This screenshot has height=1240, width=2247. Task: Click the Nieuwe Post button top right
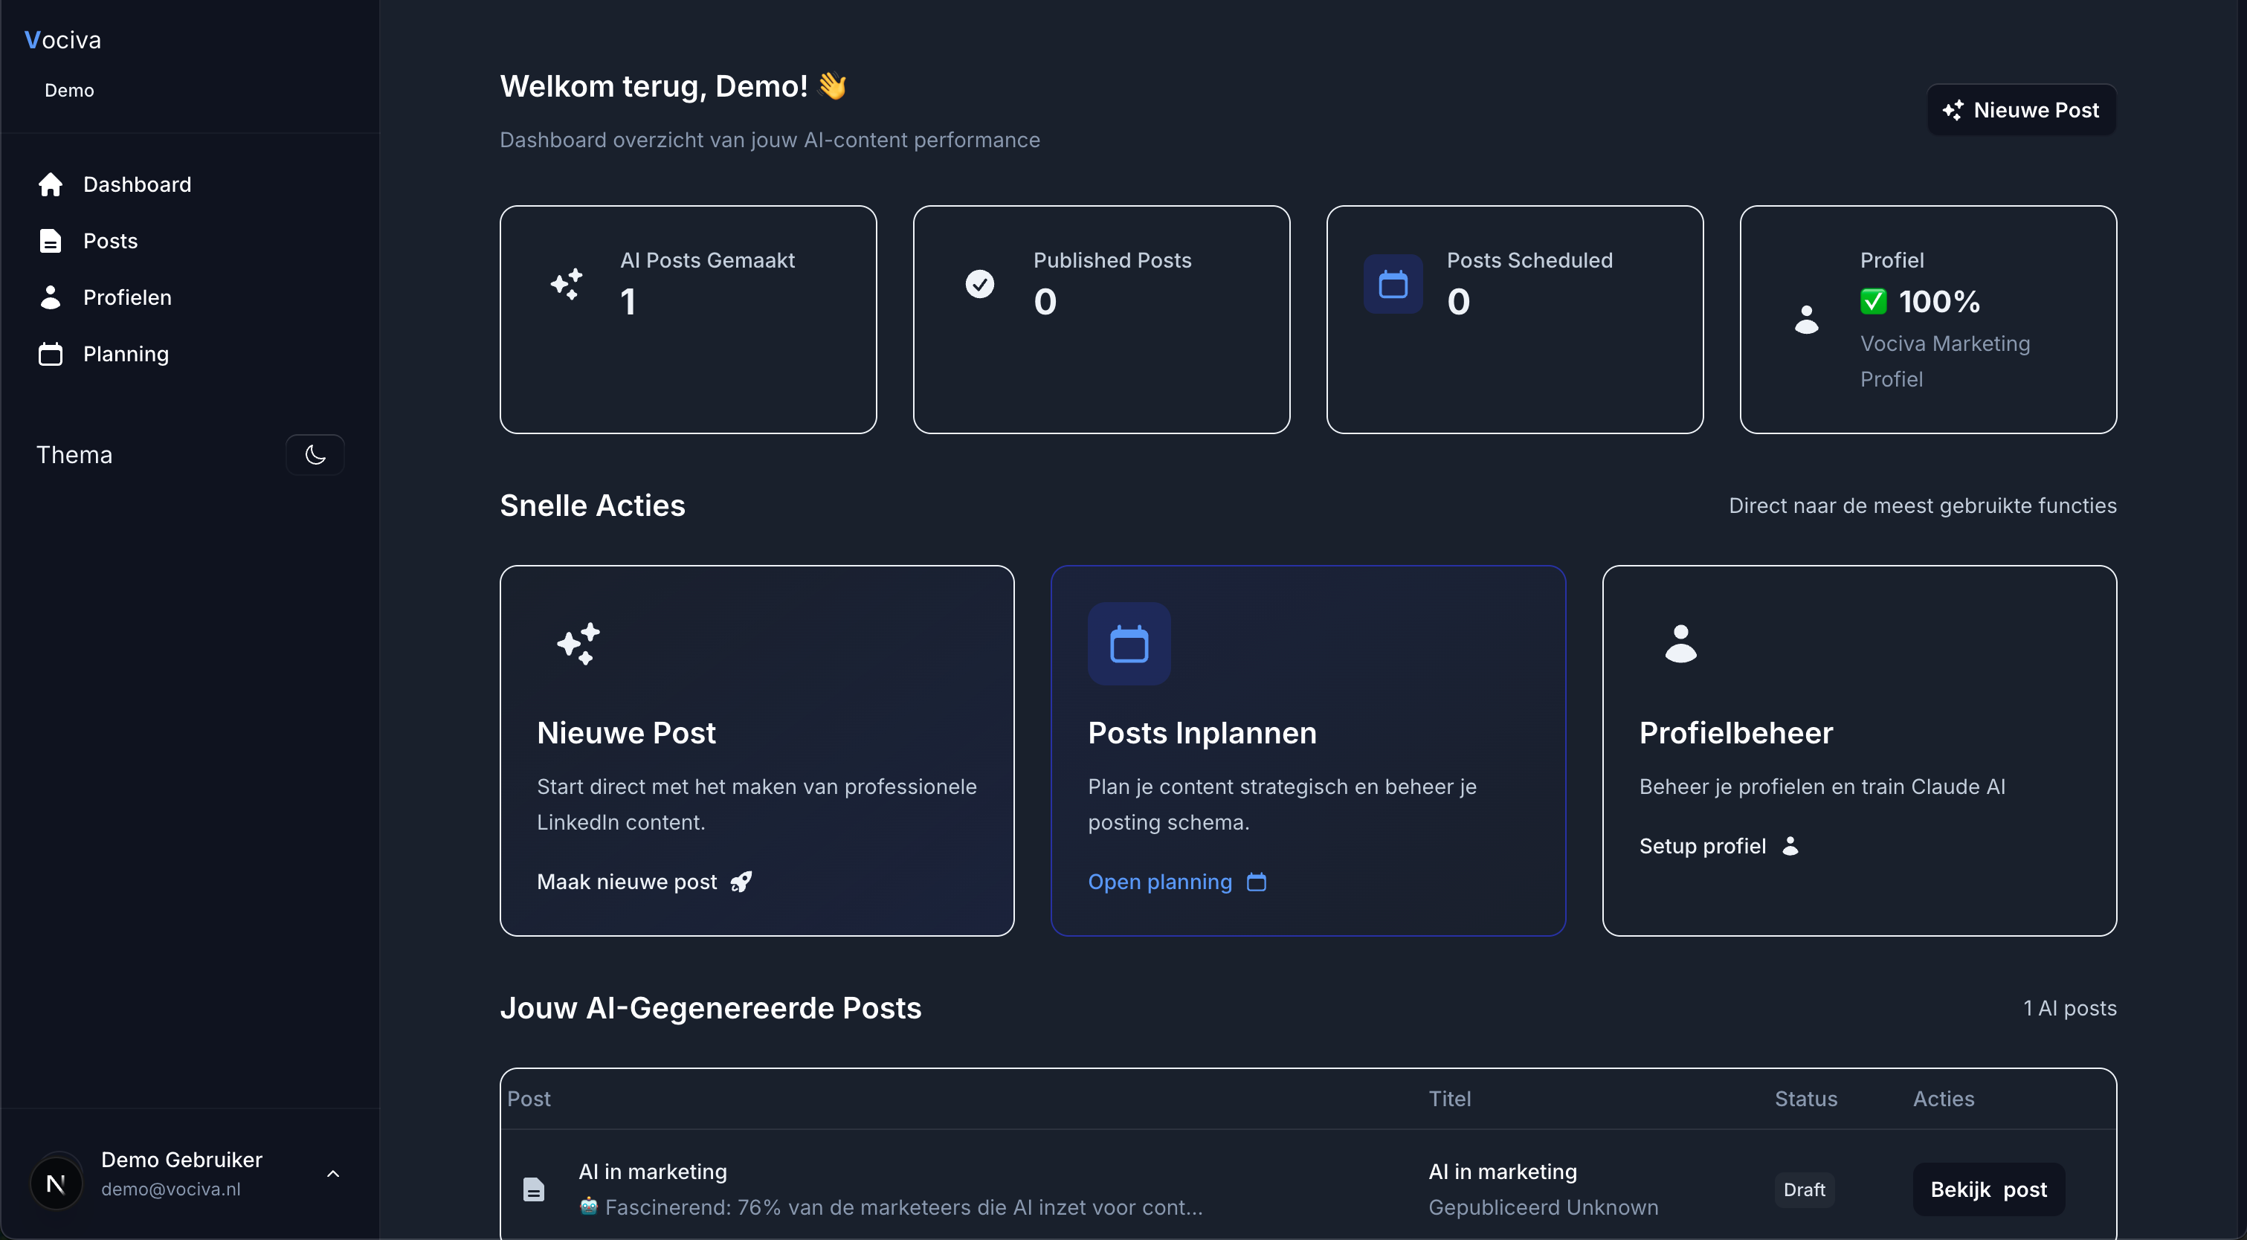click(2022, 109)
